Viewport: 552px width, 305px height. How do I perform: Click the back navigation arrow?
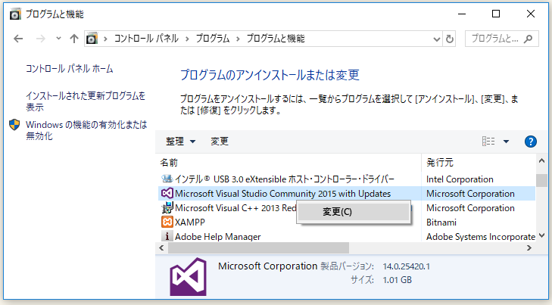18,39
